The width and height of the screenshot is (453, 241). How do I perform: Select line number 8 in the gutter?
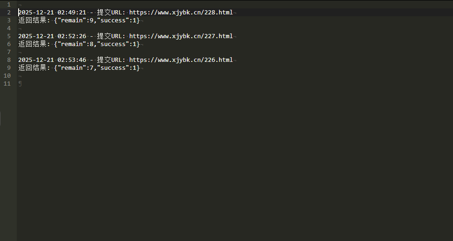pyautogui.click(x=8, y=60)
